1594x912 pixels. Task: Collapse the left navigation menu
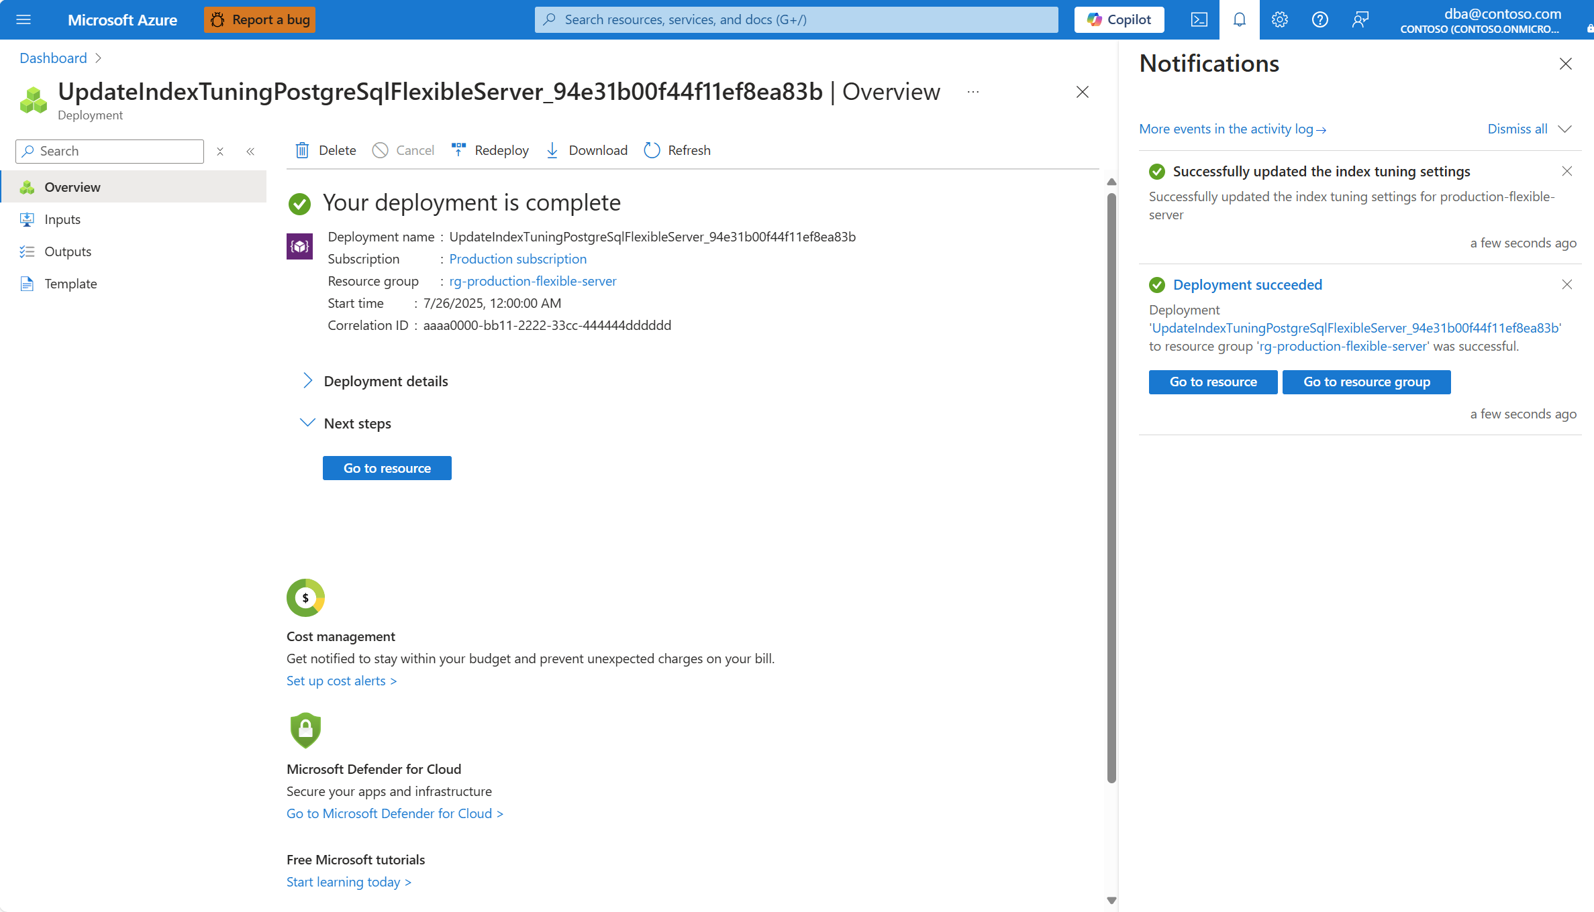tap(250, 152)
